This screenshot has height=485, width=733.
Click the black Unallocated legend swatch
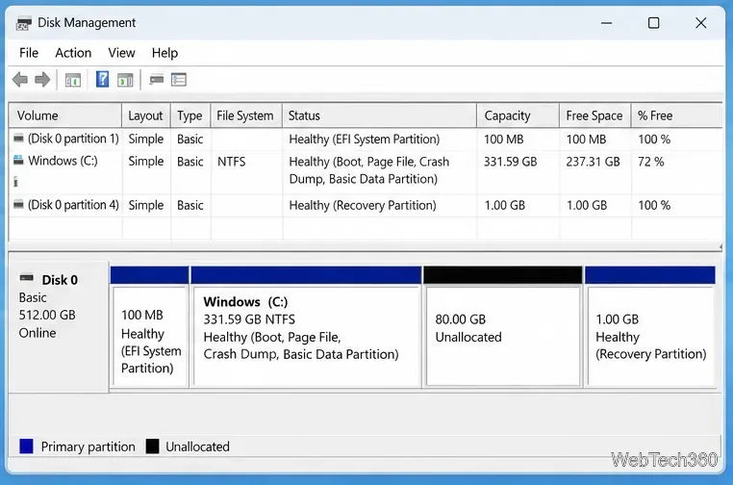click(x=152, y=447)
